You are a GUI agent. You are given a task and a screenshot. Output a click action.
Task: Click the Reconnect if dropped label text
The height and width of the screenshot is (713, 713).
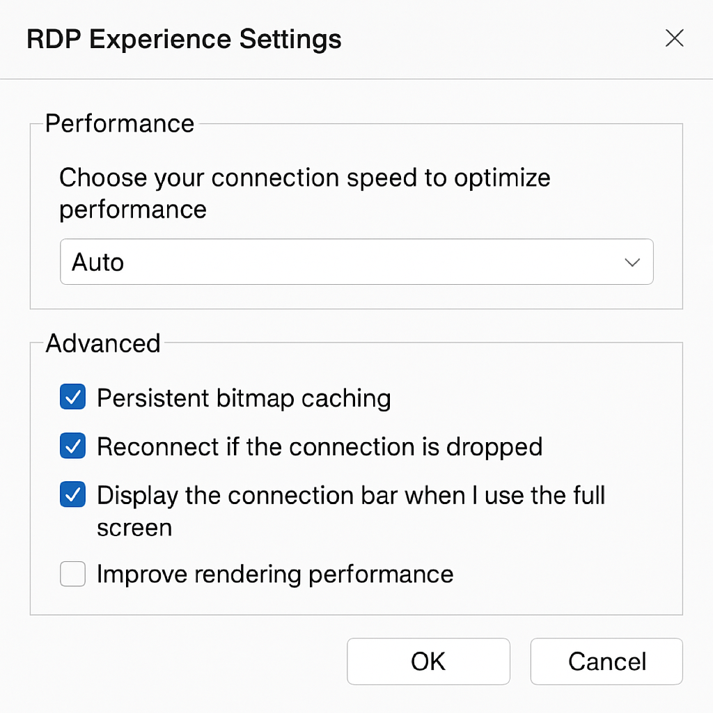pos(320,447)
